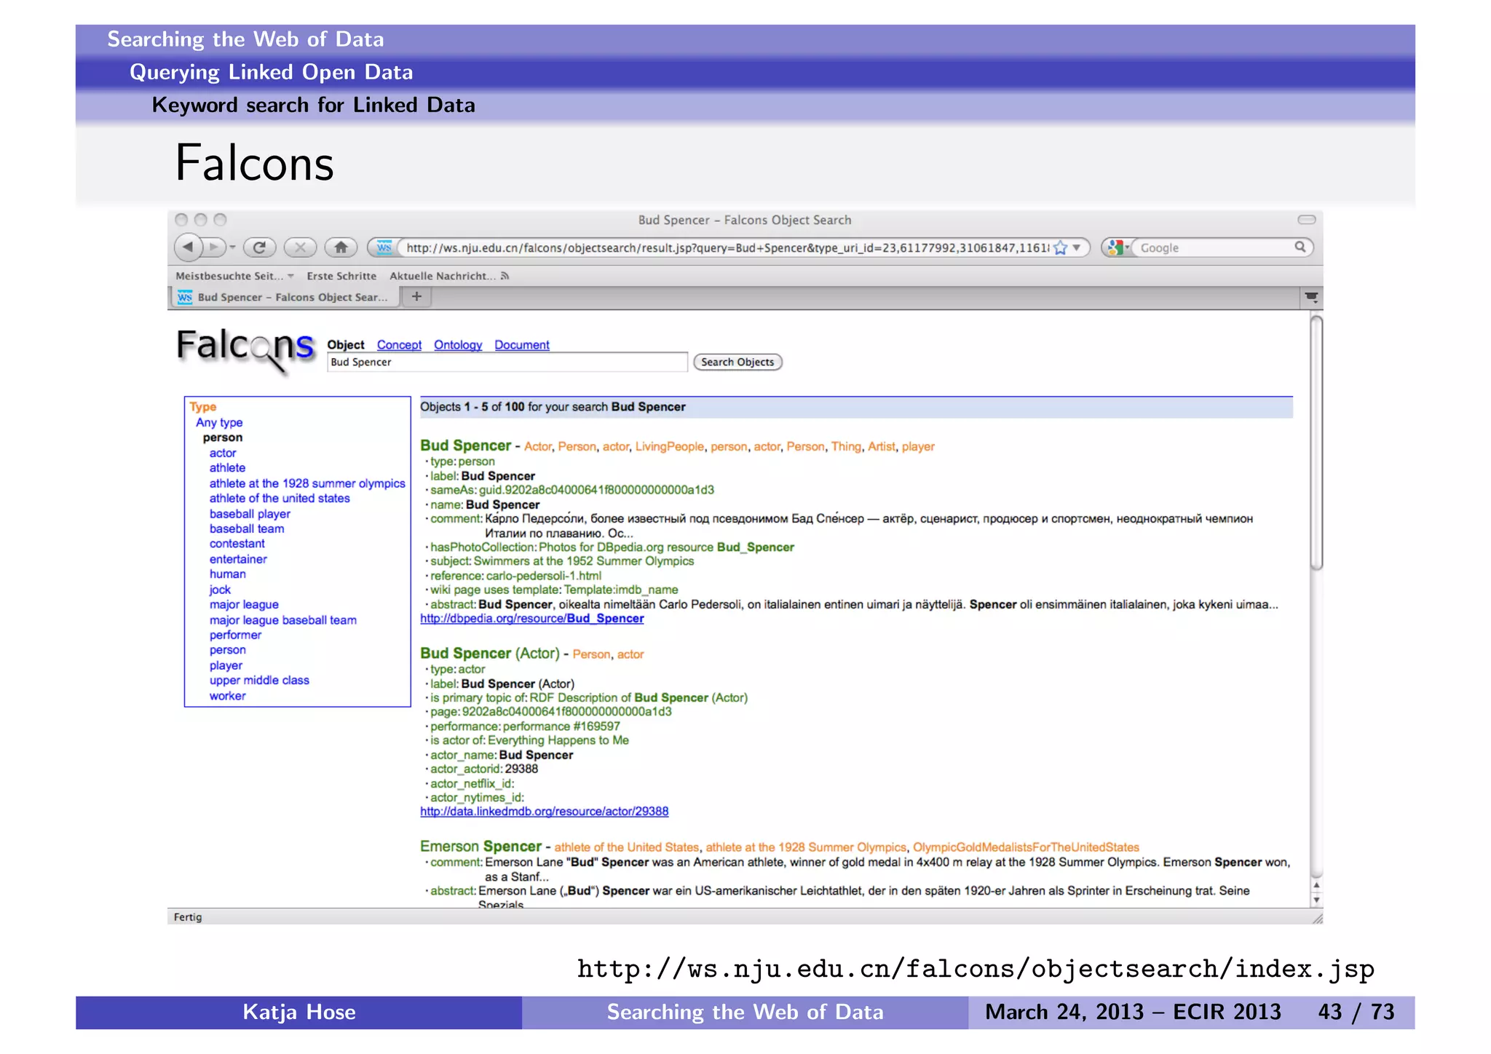Click the browser back button
Image resolution: width=1491 pixels, height=1054 pixels.
pos(189,247)
